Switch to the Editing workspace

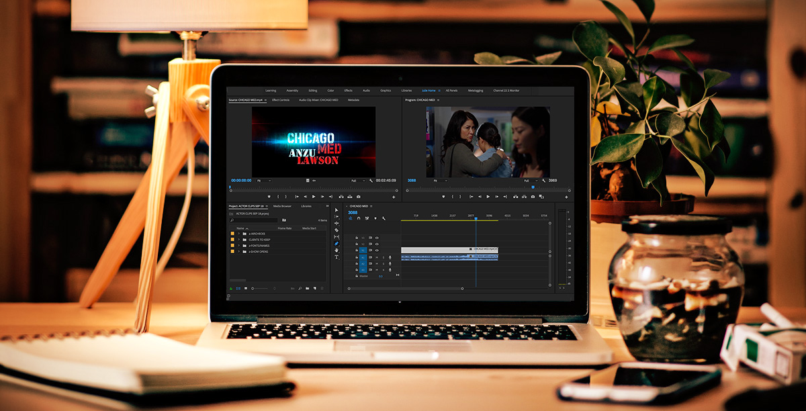coord(313,90)
